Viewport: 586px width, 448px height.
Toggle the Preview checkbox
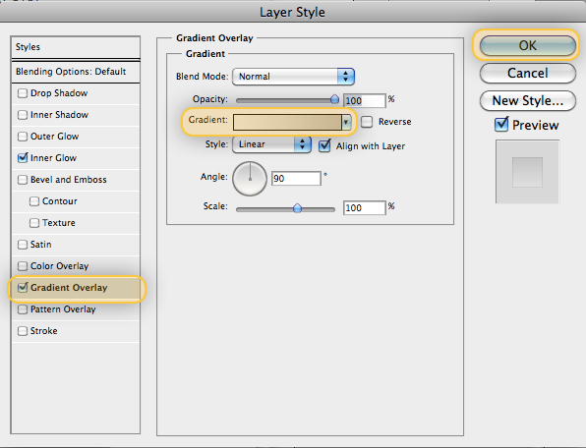coord(501,125)
